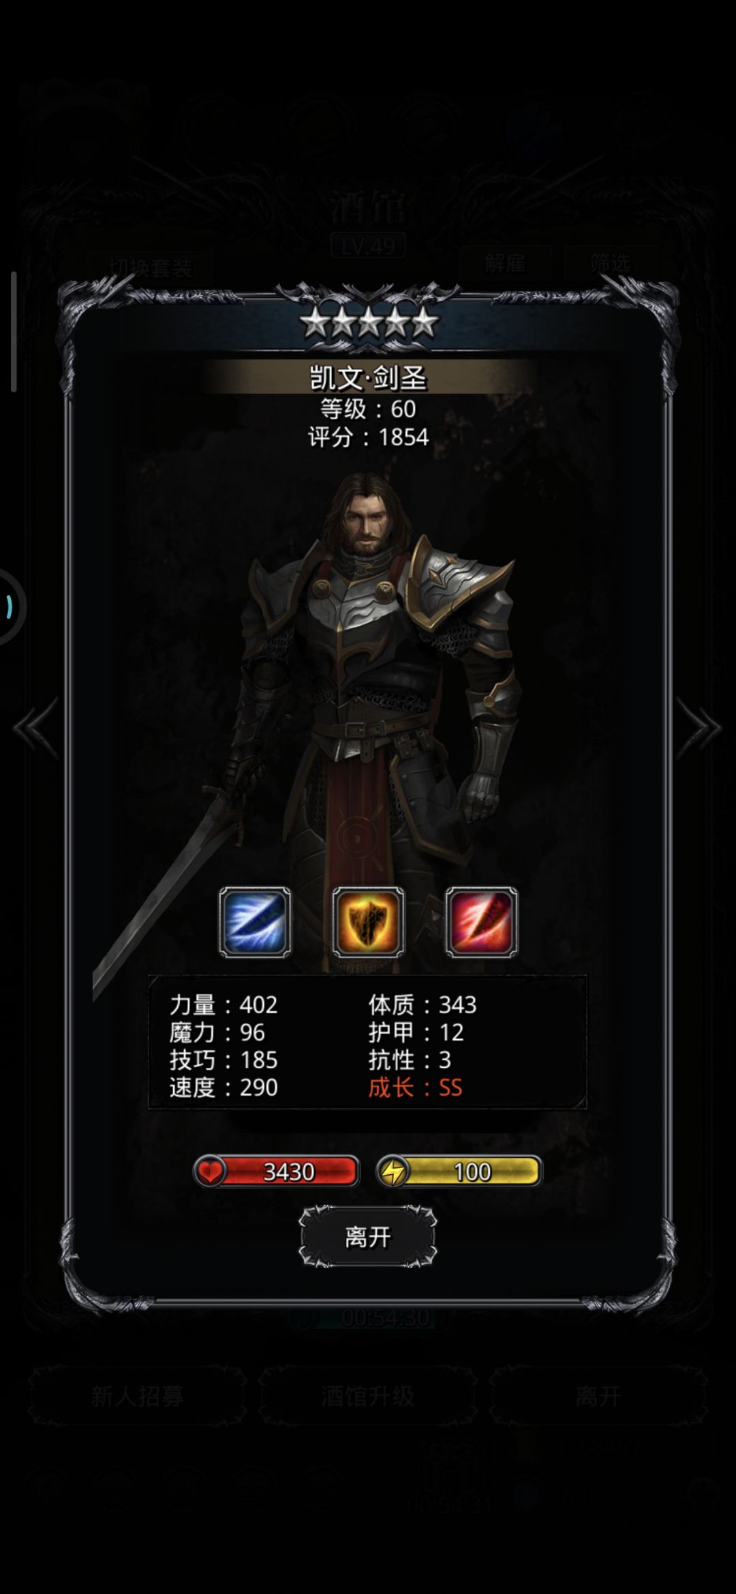736x1594 pixels.
Task: Click the dimmed 解雇 button
Action: point(506,262)
